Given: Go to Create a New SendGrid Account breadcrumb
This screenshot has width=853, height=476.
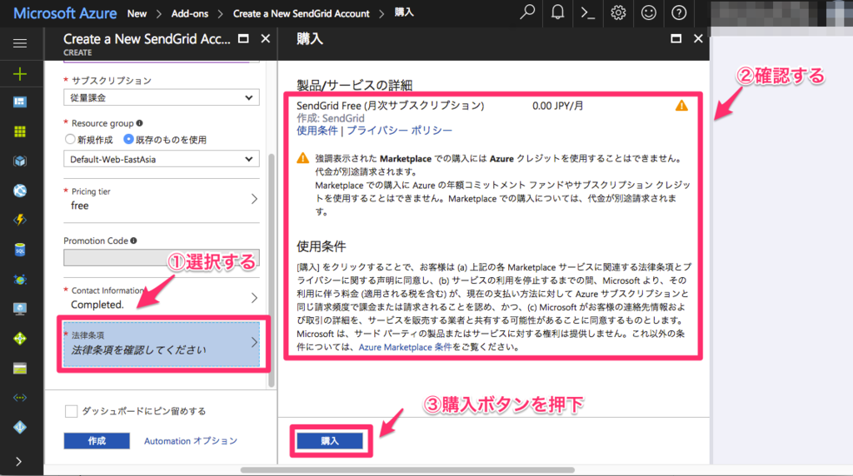Looking at the screenshot, I should click(x=302, y=13).
